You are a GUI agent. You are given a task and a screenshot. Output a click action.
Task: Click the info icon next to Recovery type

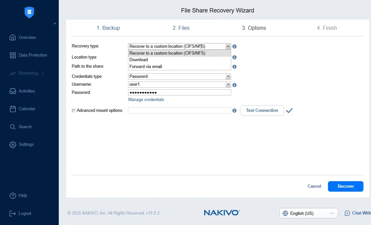pos(234,46)
